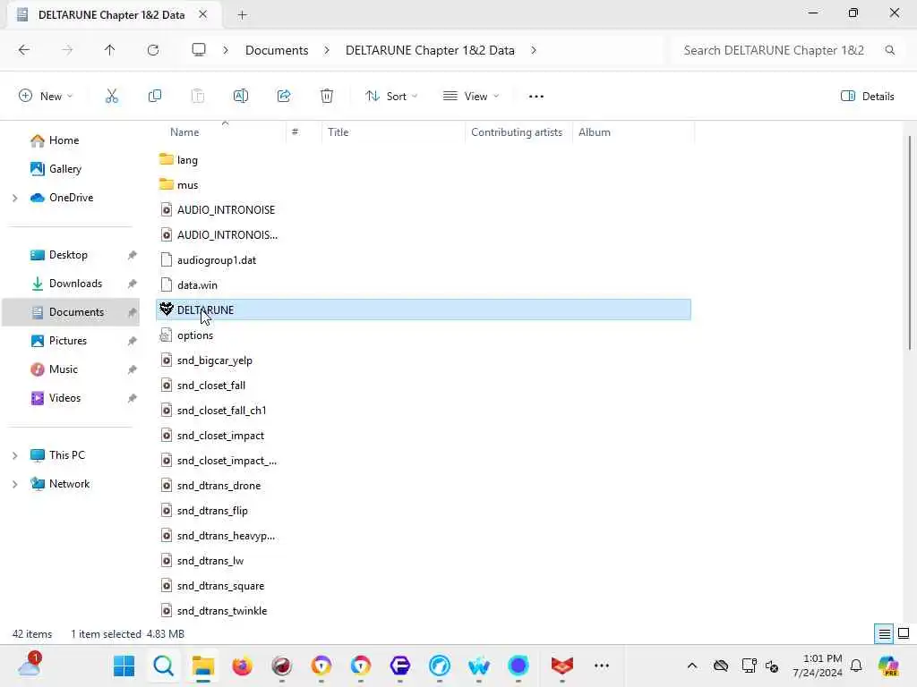Click the Cut scissors icon
Image resolution: width=917 pixels, height=687 pixels.
coord(111,96)
